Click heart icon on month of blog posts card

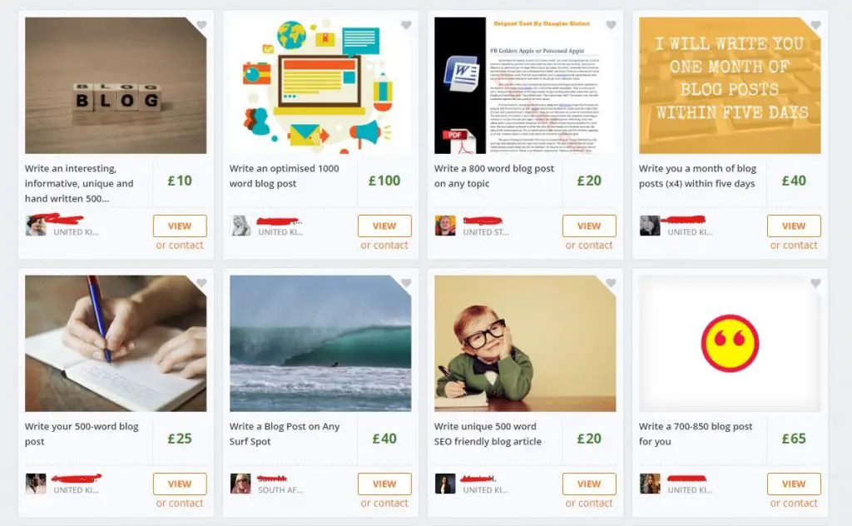point(815,25)
